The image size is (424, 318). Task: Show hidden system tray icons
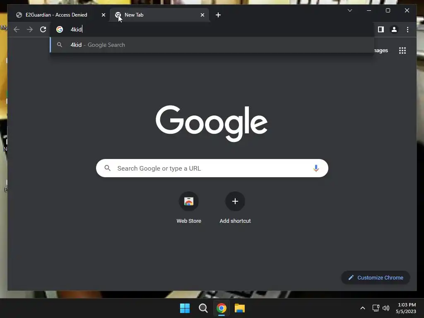coord(363,308)
